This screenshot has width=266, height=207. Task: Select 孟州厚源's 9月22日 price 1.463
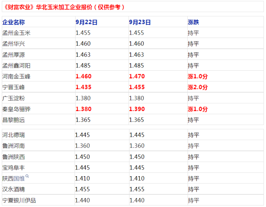tap(83, 55)
